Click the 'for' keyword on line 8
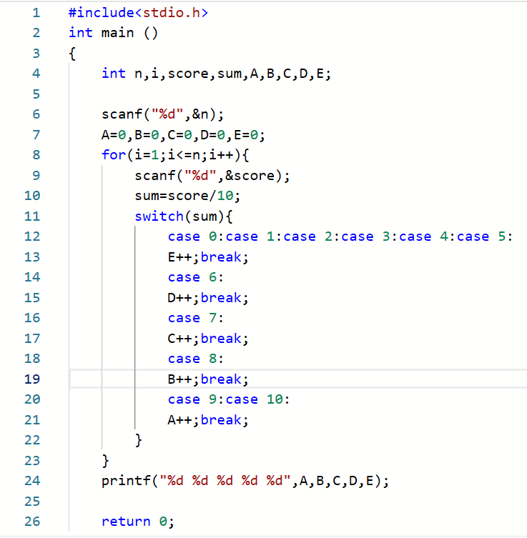This screenshot has width=527, height=538. click(114, 155)
